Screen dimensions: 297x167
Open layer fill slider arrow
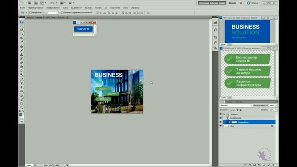pyautogui.click(x=276, y=110)
